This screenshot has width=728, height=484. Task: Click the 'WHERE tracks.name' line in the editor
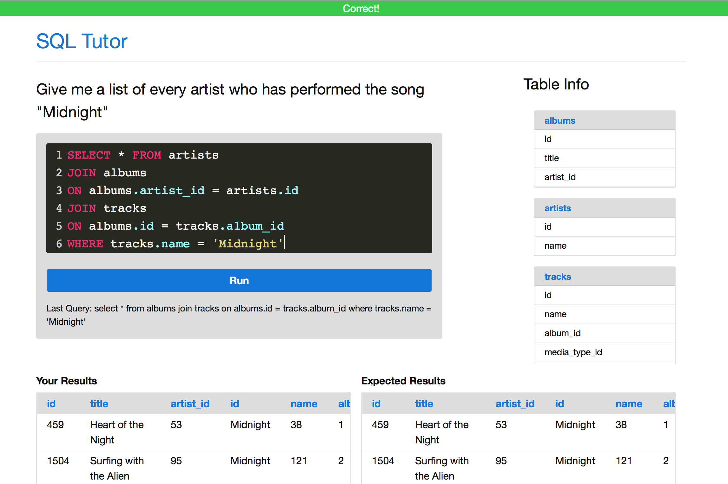[x=175, y=244]
